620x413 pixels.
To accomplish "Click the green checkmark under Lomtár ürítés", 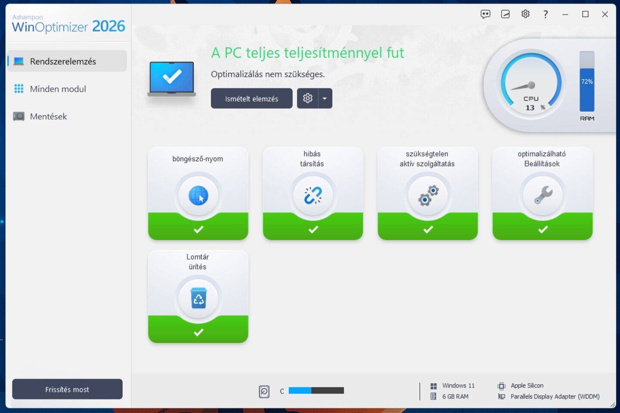I will [198, 332].
